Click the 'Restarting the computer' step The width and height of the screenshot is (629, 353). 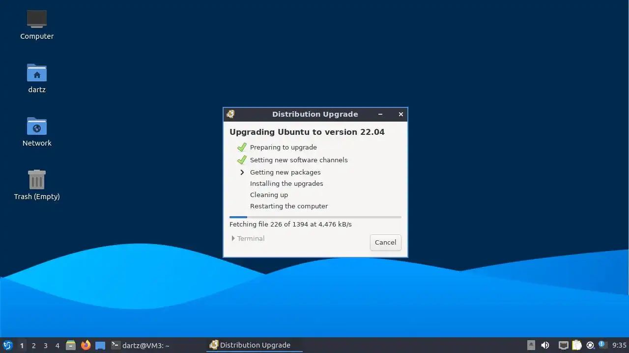(289, 206)
